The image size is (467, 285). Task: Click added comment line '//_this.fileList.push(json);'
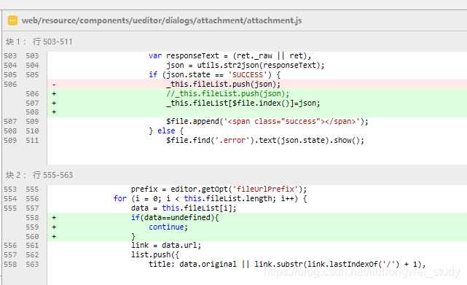[x=228, y=94]
